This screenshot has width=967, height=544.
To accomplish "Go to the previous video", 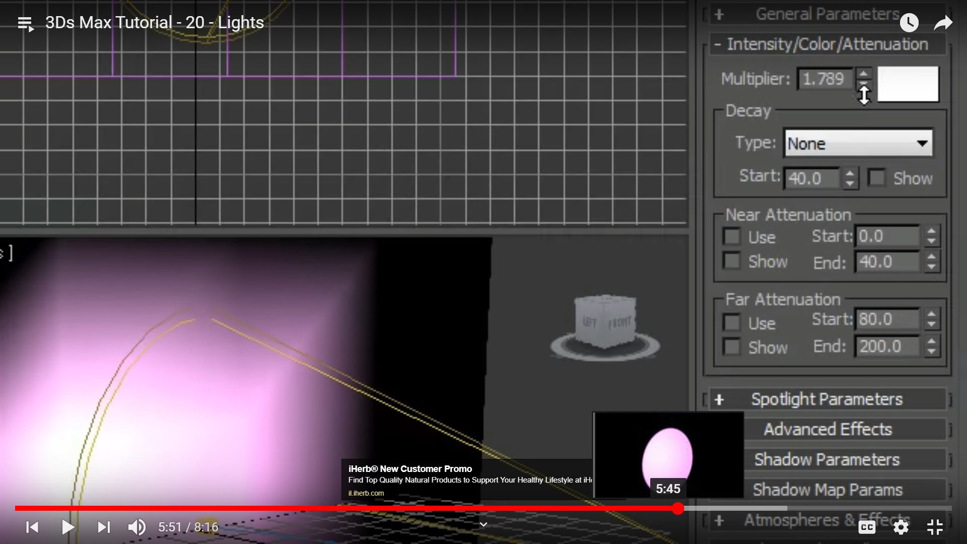I will [32, 527].
